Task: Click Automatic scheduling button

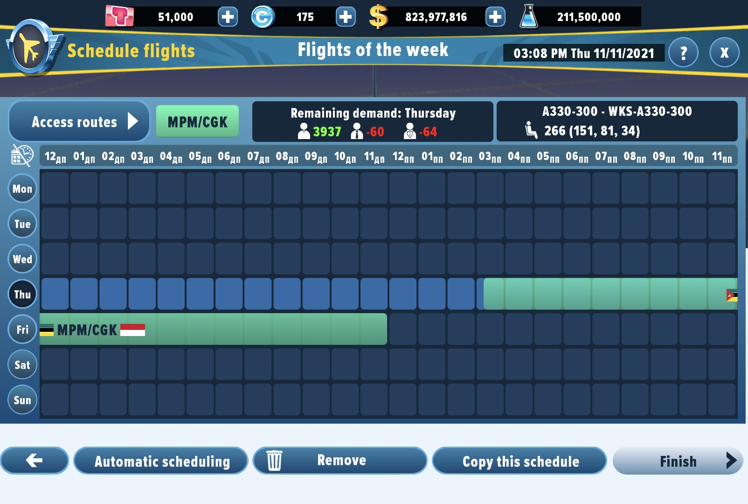Action: click(161, 461)
